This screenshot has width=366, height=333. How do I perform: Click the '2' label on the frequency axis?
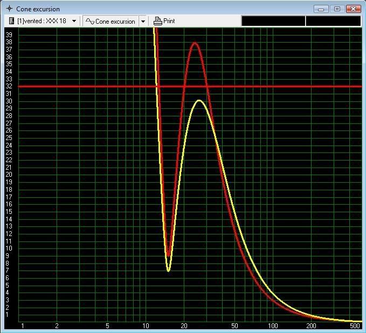[57, 326]
